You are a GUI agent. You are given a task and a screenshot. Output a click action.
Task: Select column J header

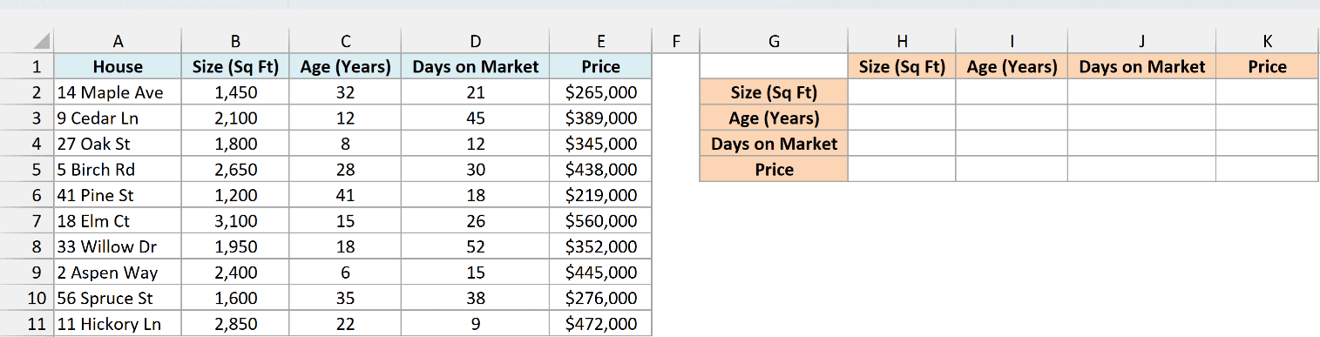pyautogui.click(x=1141, y=40)
